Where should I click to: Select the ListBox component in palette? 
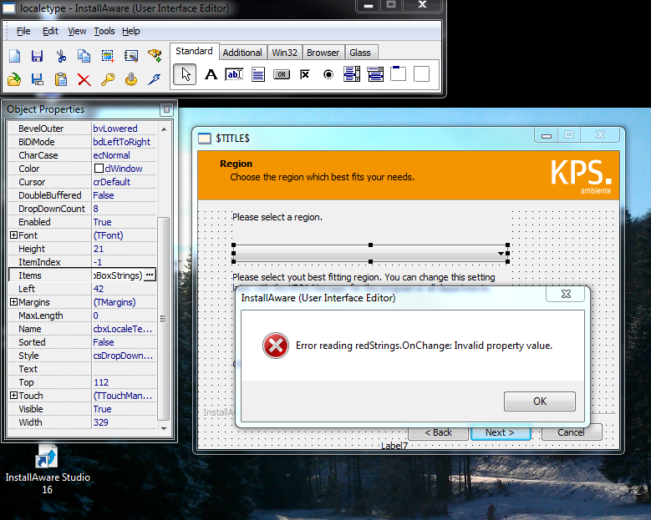click(x=352, y=74)
